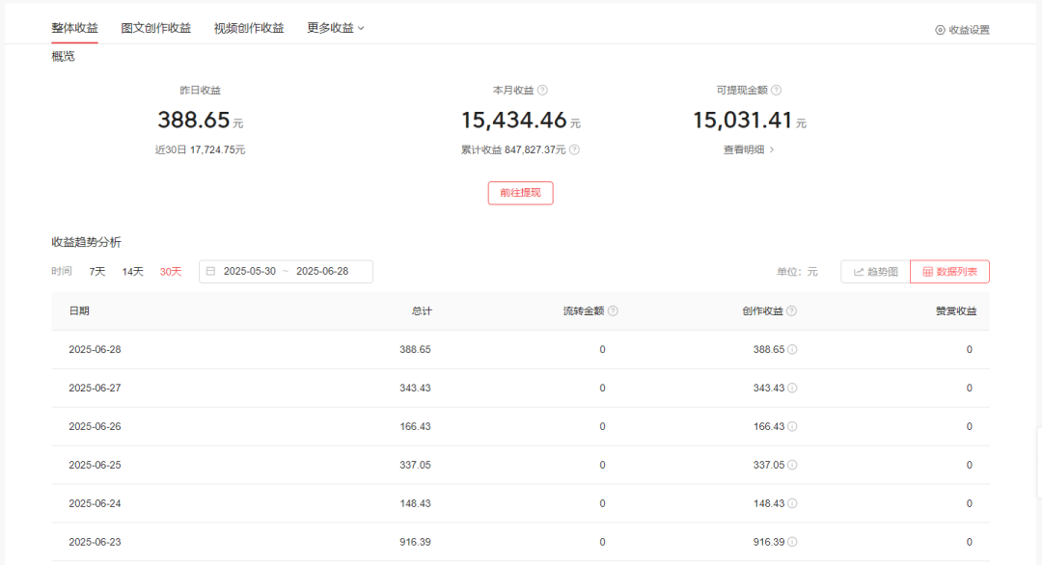
Task: Select the 30天 time range
Action: tap(170, 272)
